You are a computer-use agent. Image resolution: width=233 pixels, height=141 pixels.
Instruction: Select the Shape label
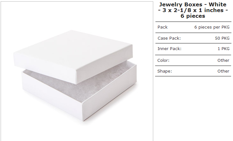pyautogui.click(x=165, y=71)
